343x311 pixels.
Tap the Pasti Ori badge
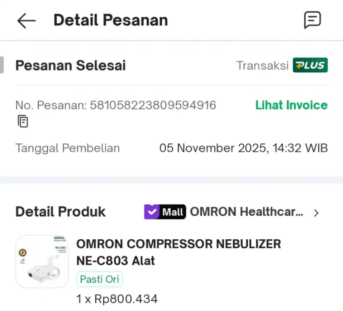click(99, 279)
